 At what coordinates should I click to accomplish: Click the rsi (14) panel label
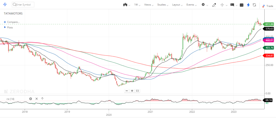click(11, 99)
